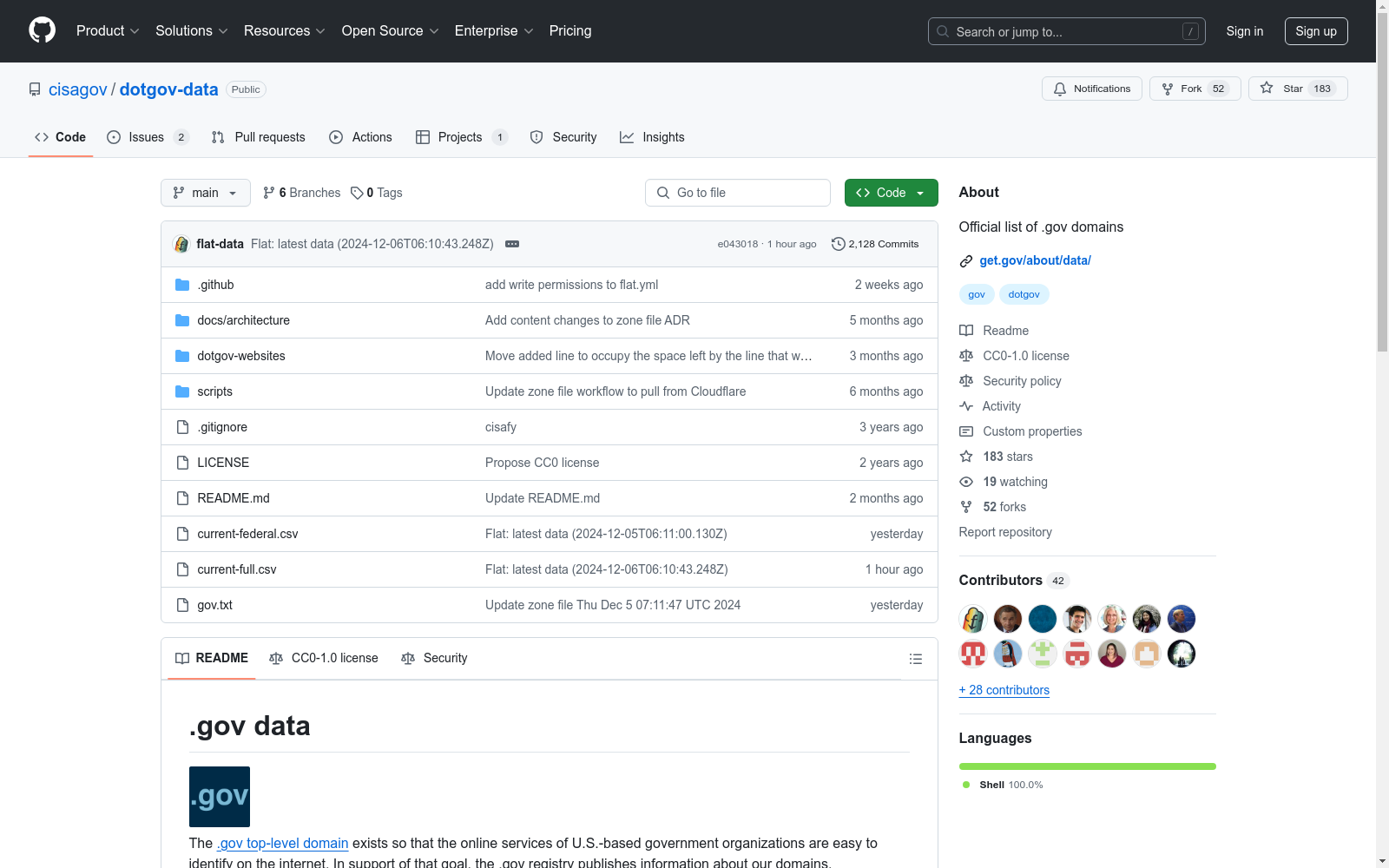Screen dimensions: 1389x868
Task: Click the gov topic tag
Action: tap(977, 294)
